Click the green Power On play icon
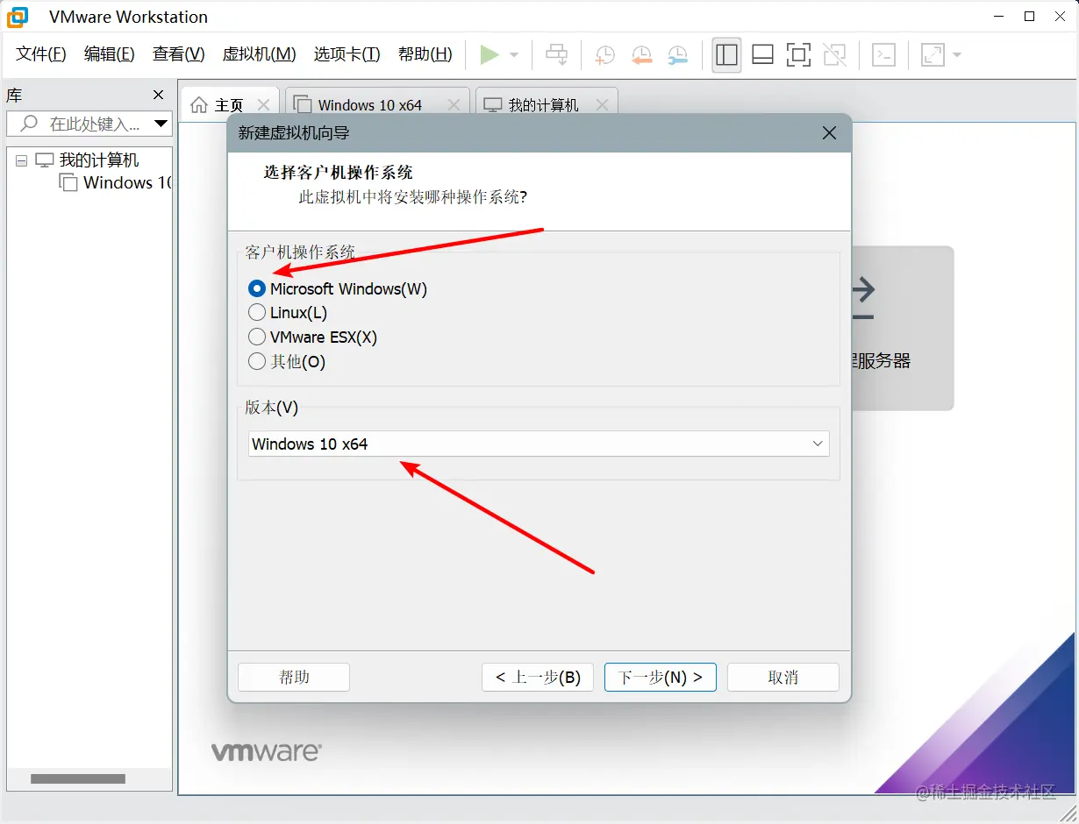Screen dimensions: 1079x824 (489, 55)
